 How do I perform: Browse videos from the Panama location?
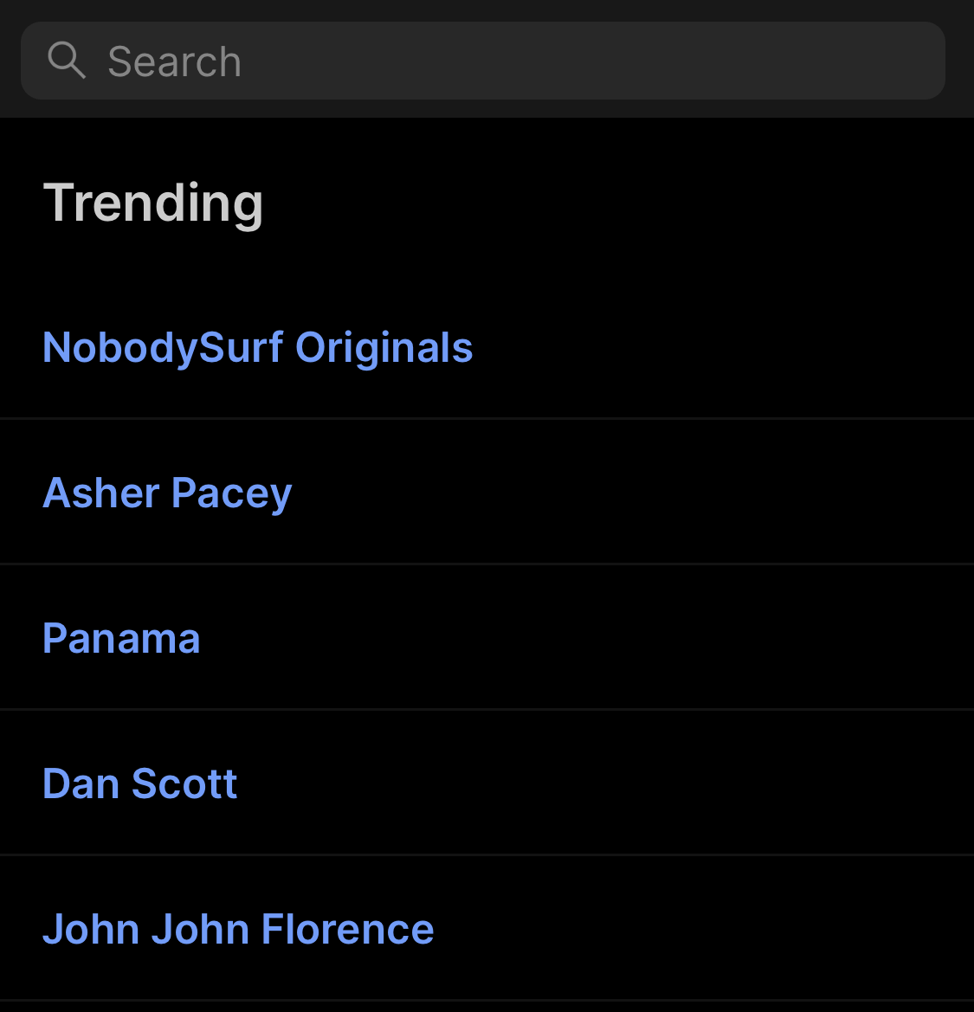[x=121, y=639]
